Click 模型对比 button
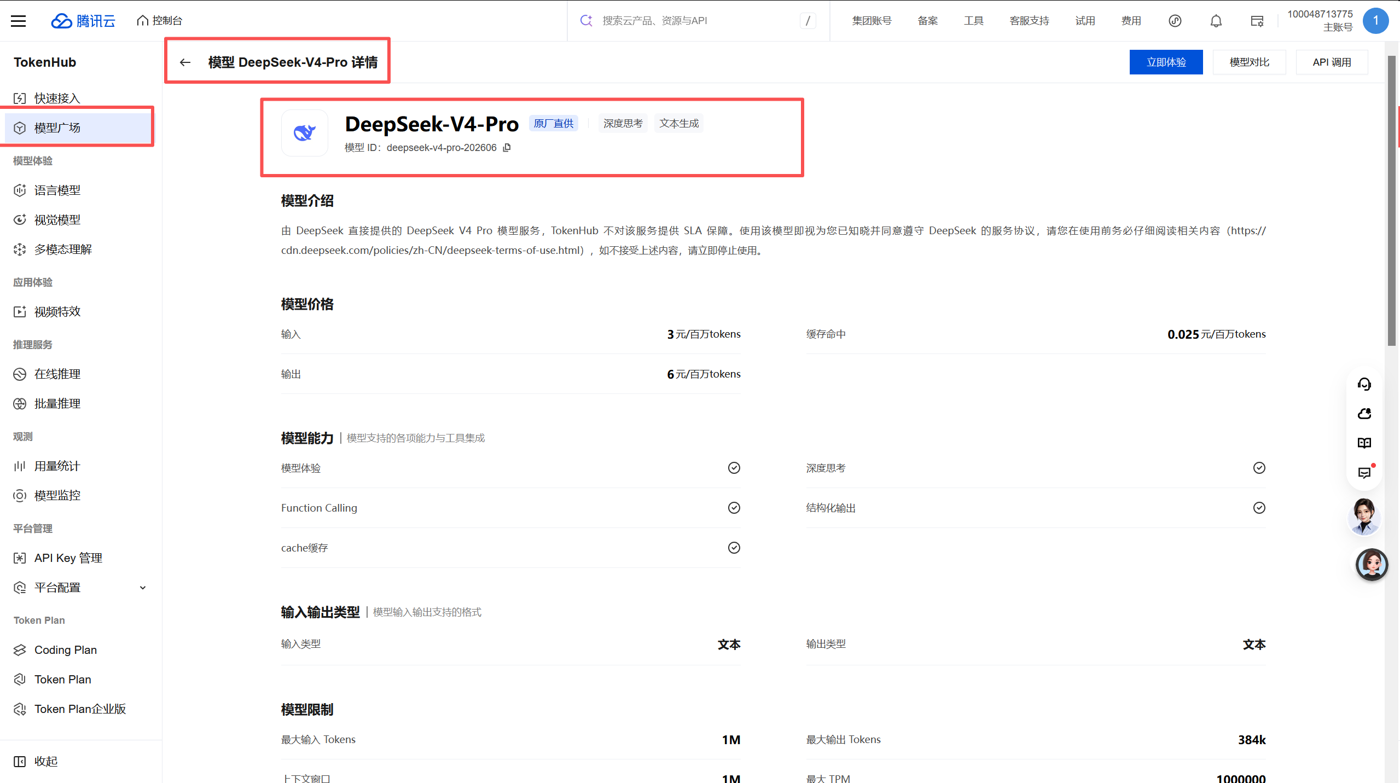The width and height of the screenshot is (1400, 783). [x=1250, y=62]
